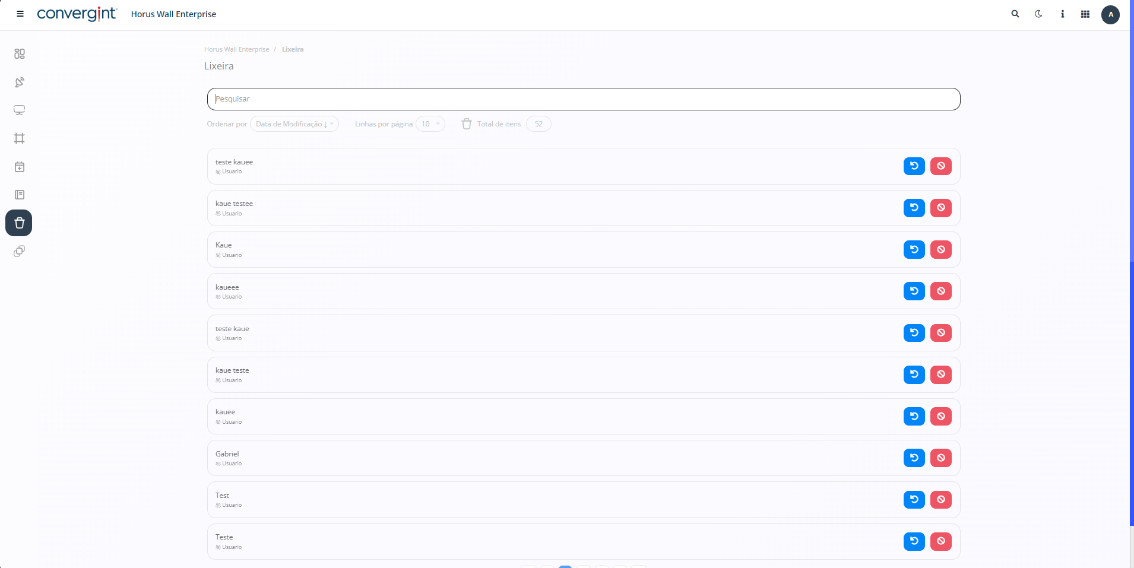Open user avatar menu
Screen dimensions: 1134x568
pyautogui.click(x=1110, y=14)
